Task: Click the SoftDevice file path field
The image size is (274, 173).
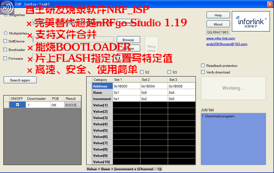Action: [73, 40]
